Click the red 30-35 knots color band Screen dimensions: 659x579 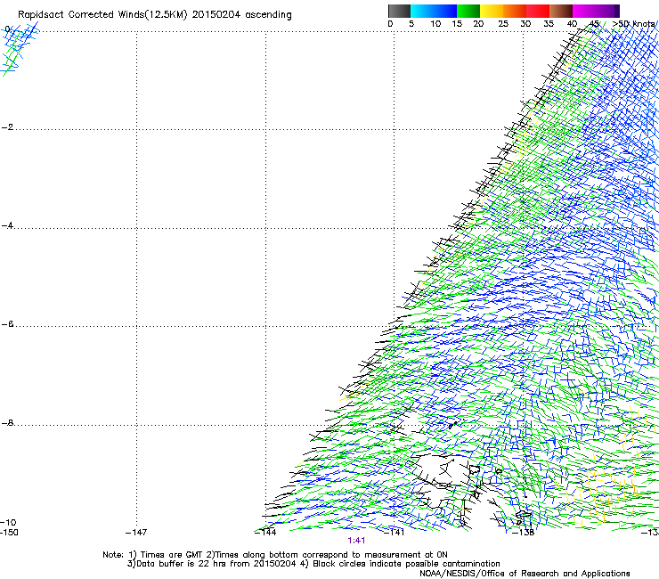[538, 11]
